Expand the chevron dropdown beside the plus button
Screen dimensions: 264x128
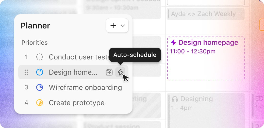coord(123,26)
